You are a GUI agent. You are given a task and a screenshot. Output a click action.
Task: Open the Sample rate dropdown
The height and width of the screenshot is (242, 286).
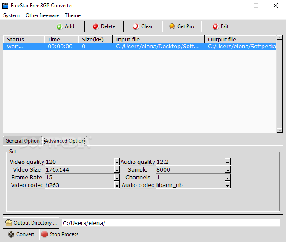click(228, 170)
